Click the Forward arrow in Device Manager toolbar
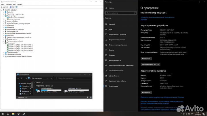The image size is (207, 116). coord(4,7)
